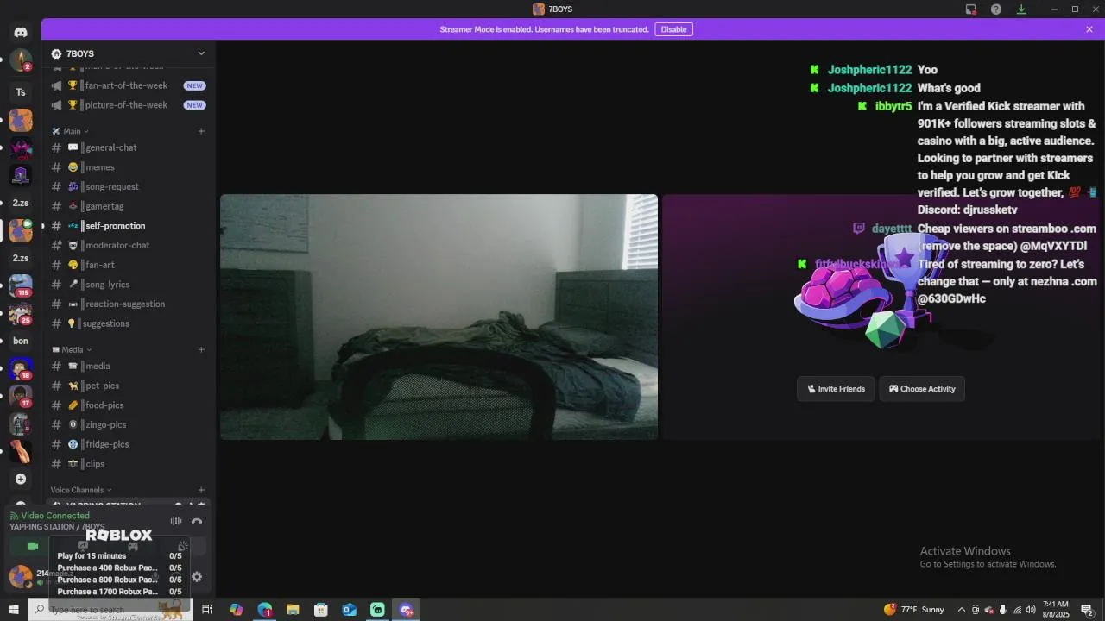Create channel in Voice Channels category
The image size is (1105, 621).
201,490
